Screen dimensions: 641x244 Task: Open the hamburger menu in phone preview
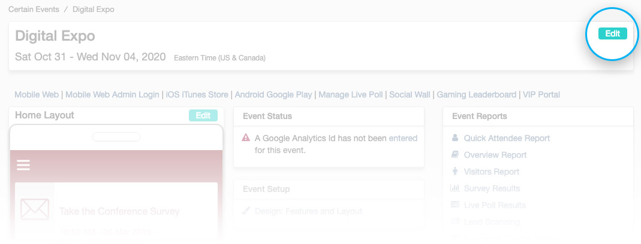pyautogui.click(x=23, y=165)
